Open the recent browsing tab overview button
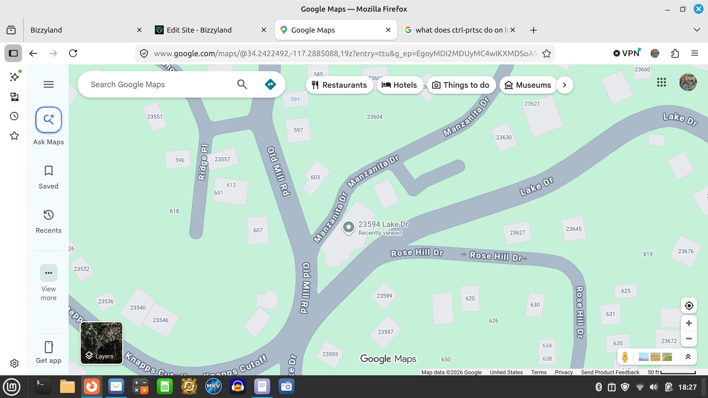The width and height of the screenshot is (708, 398). (x=11, y=30)
